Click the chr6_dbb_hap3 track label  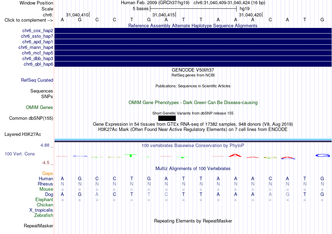point(38,58)
